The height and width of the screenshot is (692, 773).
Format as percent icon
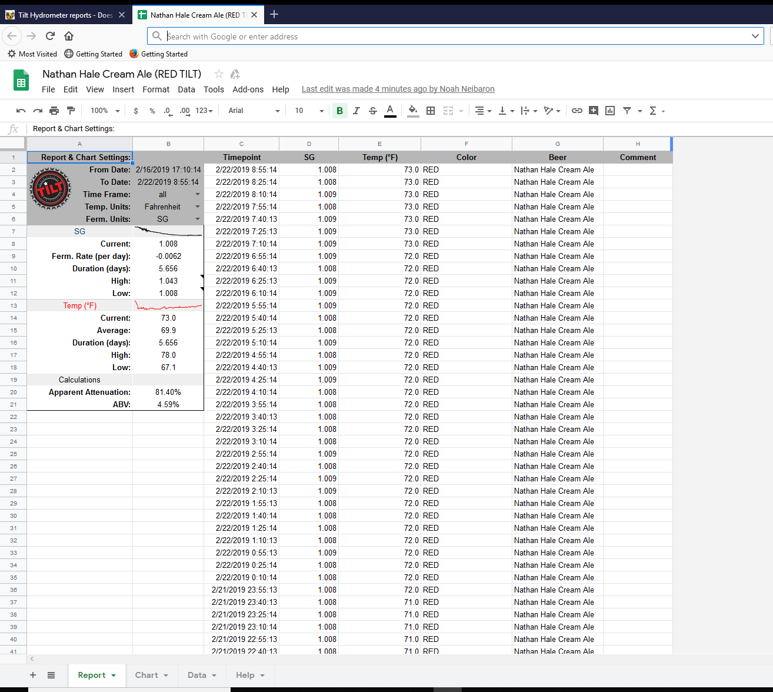coord(152,111)
